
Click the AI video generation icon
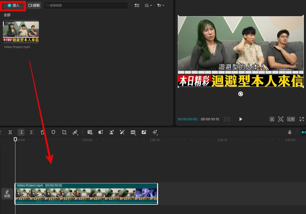[144, 132]
